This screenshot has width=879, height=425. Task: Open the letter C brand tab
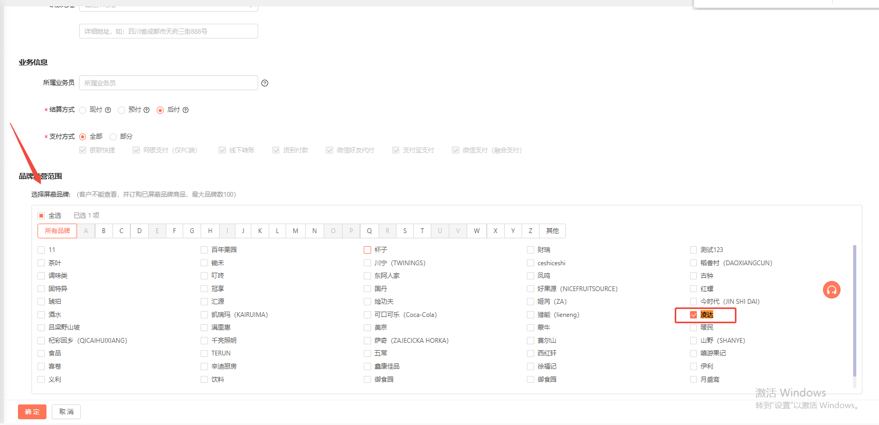tap(121, 231)
